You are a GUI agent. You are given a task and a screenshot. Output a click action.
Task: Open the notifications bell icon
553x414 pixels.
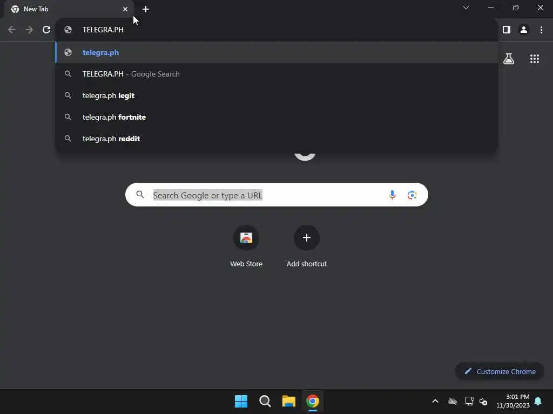click(538, 401)
